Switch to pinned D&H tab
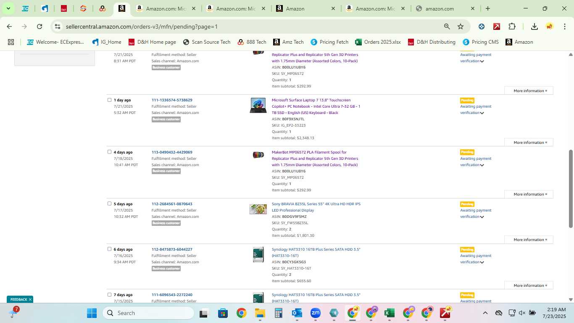 [x=64, y=8]
